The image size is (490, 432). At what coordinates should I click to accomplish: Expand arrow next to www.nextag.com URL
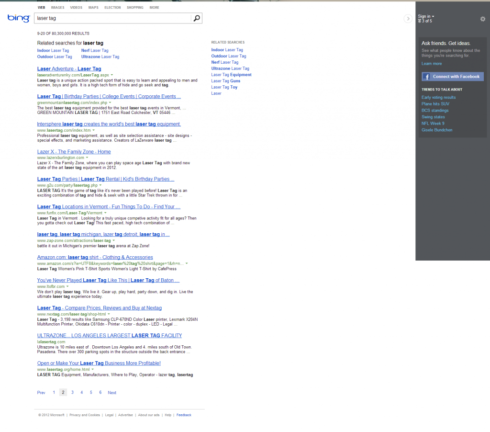click(x=109, y=314)
